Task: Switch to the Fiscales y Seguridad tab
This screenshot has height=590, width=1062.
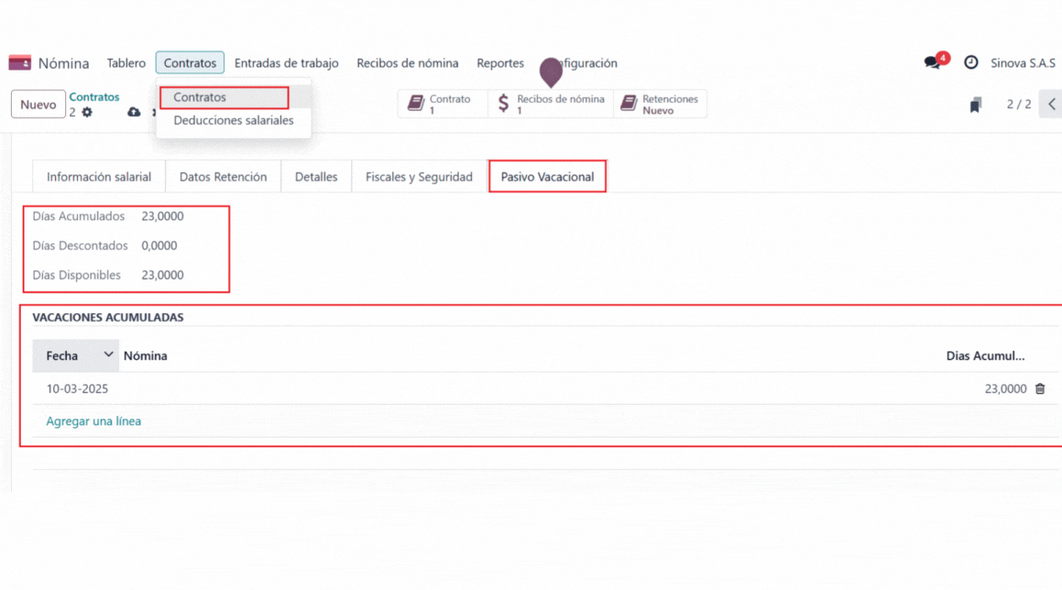Action: [419, 177]
